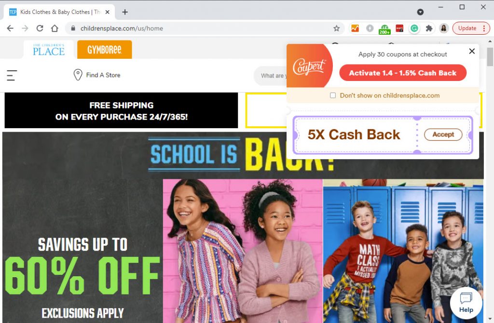Open the hamburger navigation menu
Screen dimensions: 494x323
pos(12,75)
